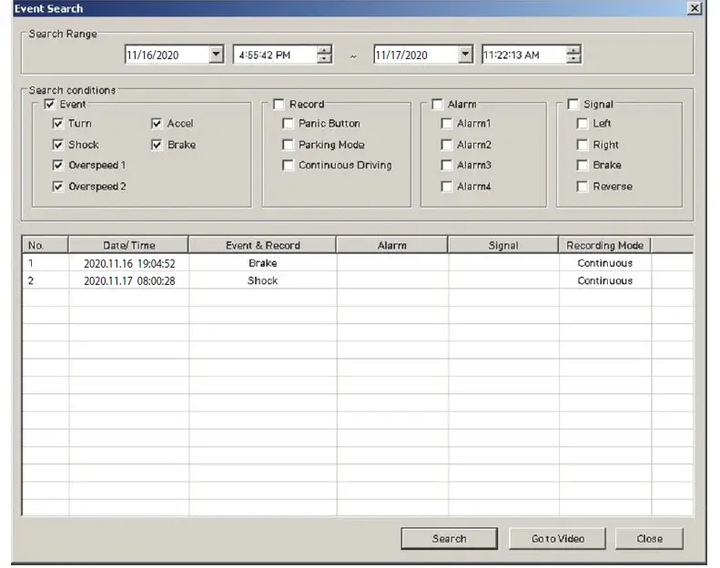Sort by the Recording Mode column header
This screenshot has width=720, height=568.
604,245
